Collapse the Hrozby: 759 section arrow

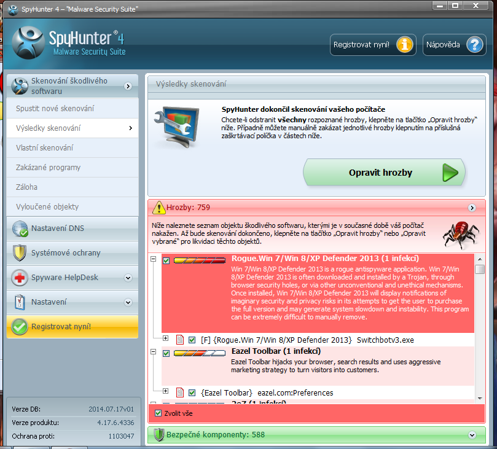(x=472, y=208)
